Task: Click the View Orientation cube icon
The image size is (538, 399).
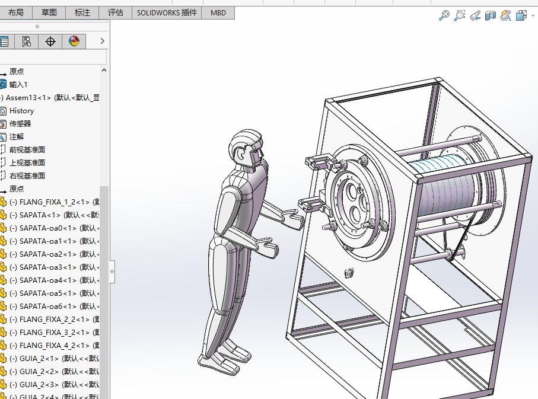Action: coord(520,16)
